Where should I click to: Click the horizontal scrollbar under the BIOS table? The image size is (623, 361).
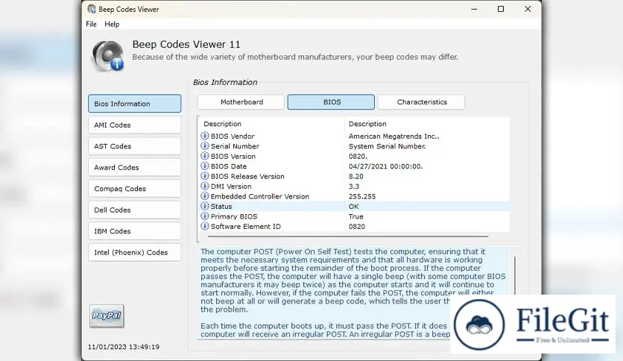coord(348,236)
